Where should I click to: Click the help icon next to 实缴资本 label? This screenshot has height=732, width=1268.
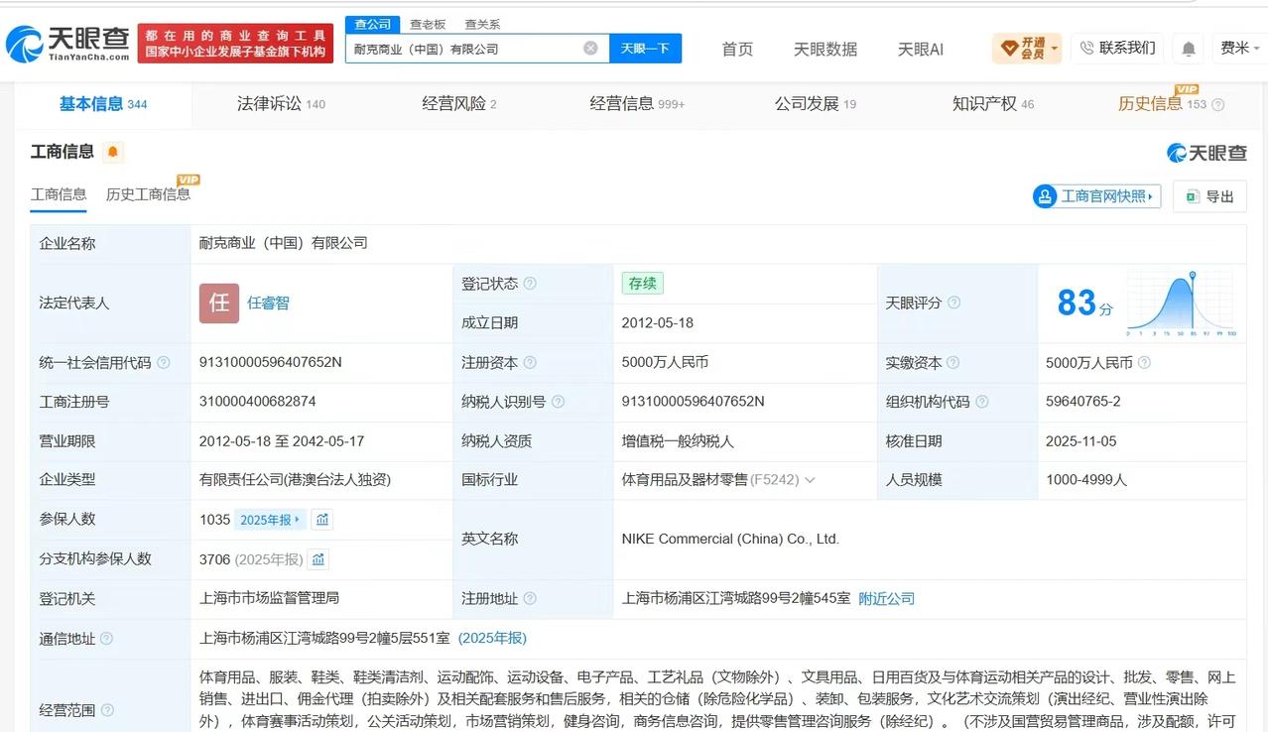pyautogui.click(x=953, y=363)
